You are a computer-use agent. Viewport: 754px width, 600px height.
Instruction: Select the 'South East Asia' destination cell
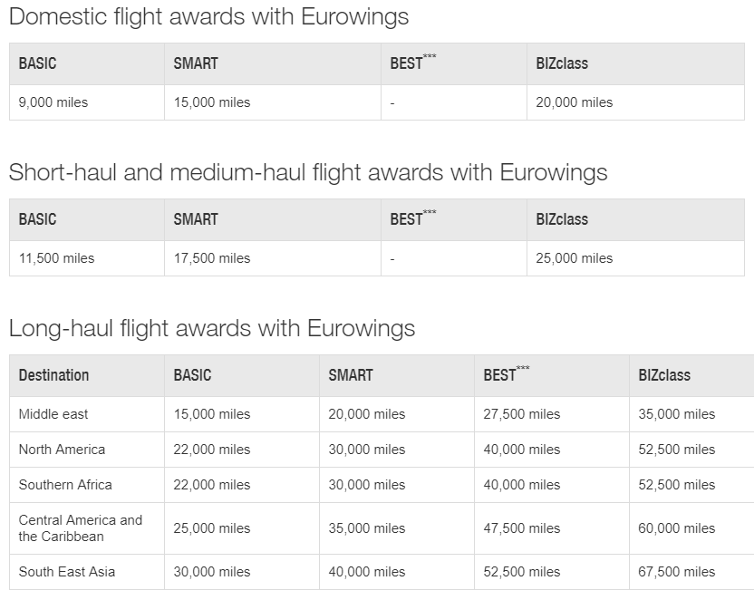(66, 572)
